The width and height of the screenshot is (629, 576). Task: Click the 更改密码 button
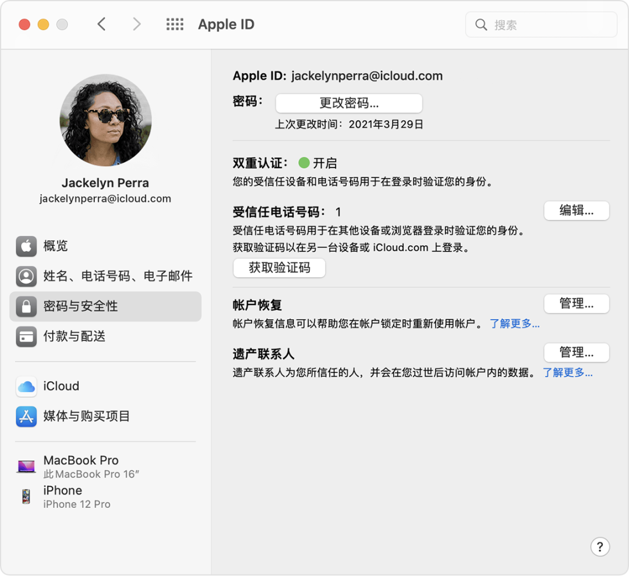click(x=348, y=103)
